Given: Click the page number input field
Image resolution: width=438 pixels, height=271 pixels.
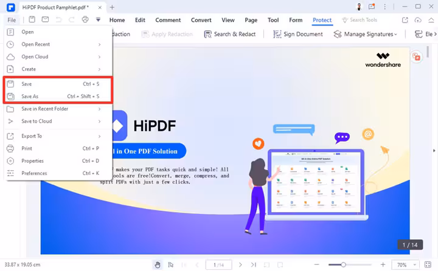Looking at the screenshot, I should pyautogui.click(x=219, y=264).
